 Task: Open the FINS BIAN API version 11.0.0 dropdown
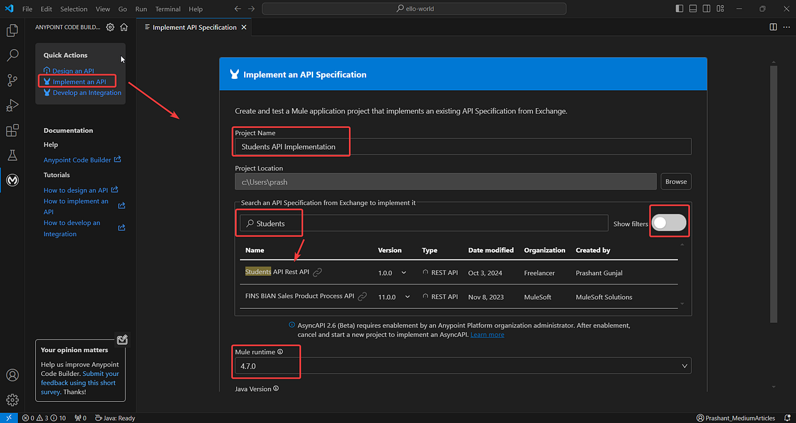click(x=407, y=296)
